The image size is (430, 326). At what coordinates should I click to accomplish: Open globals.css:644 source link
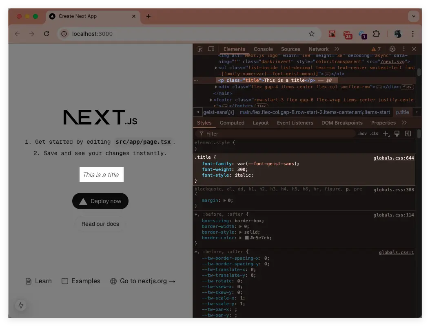coord(394,158)
